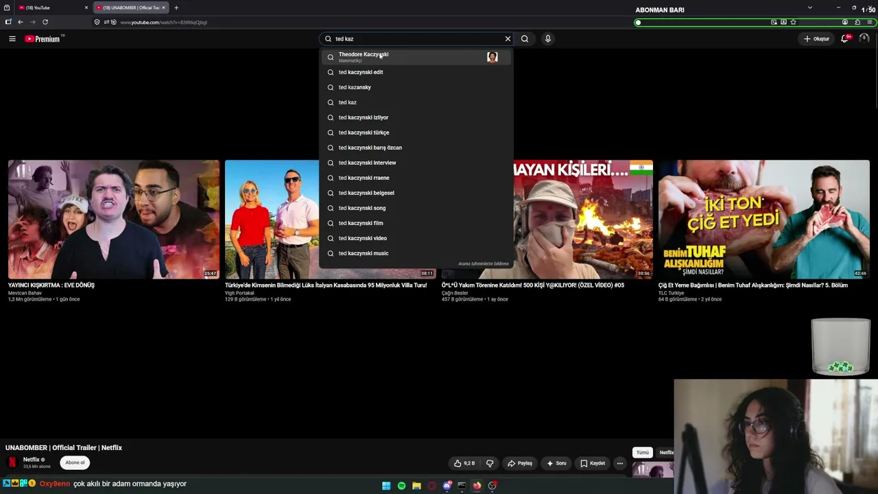
Task: Dislike the UNABOMBER video
Action: click(490, 463)
